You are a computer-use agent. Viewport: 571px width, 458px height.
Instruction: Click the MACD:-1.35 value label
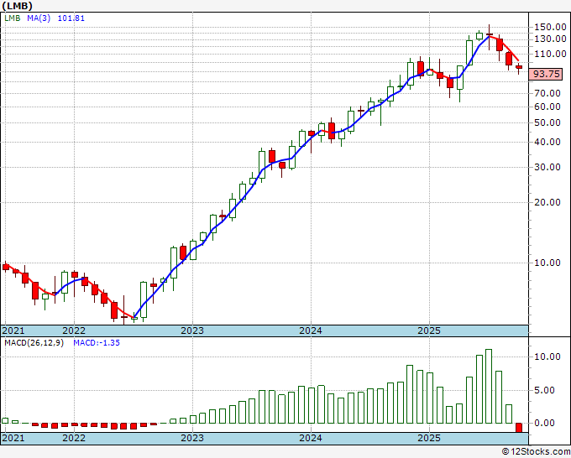coord(97,343)
